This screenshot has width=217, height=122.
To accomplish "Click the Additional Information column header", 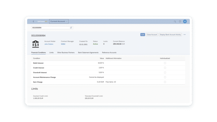I will (113, 58).
